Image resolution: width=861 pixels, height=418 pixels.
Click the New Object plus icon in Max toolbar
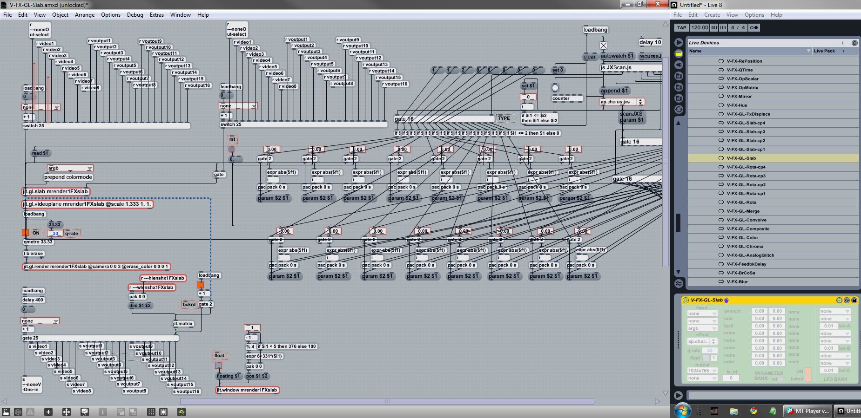click(x=48, y=412)
